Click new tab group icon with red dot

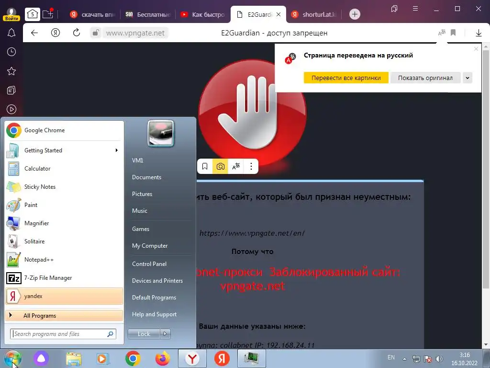click(48, 14)
